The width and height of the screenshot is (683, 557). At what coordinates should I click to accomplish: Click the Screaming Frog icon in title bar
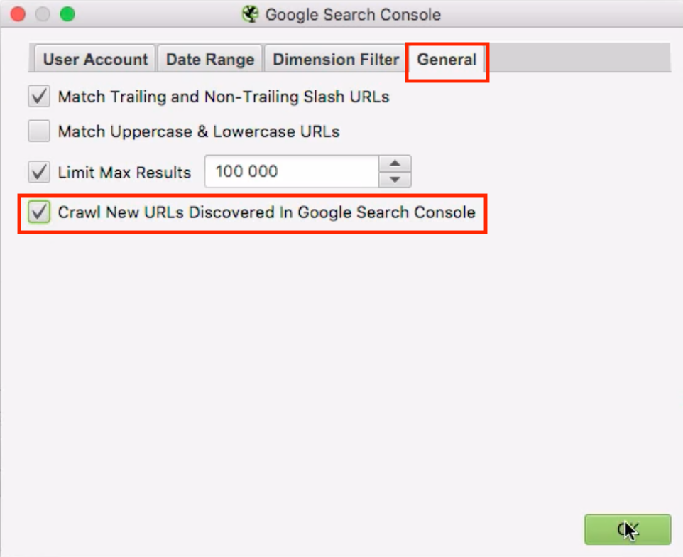coord(251,14)
